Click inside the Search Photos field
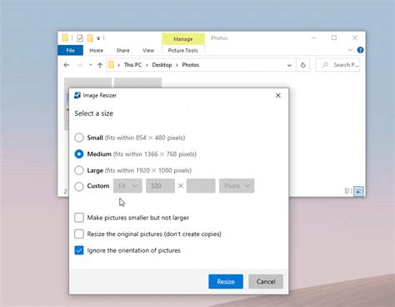The image size is (395, 307). pos(337,65)
